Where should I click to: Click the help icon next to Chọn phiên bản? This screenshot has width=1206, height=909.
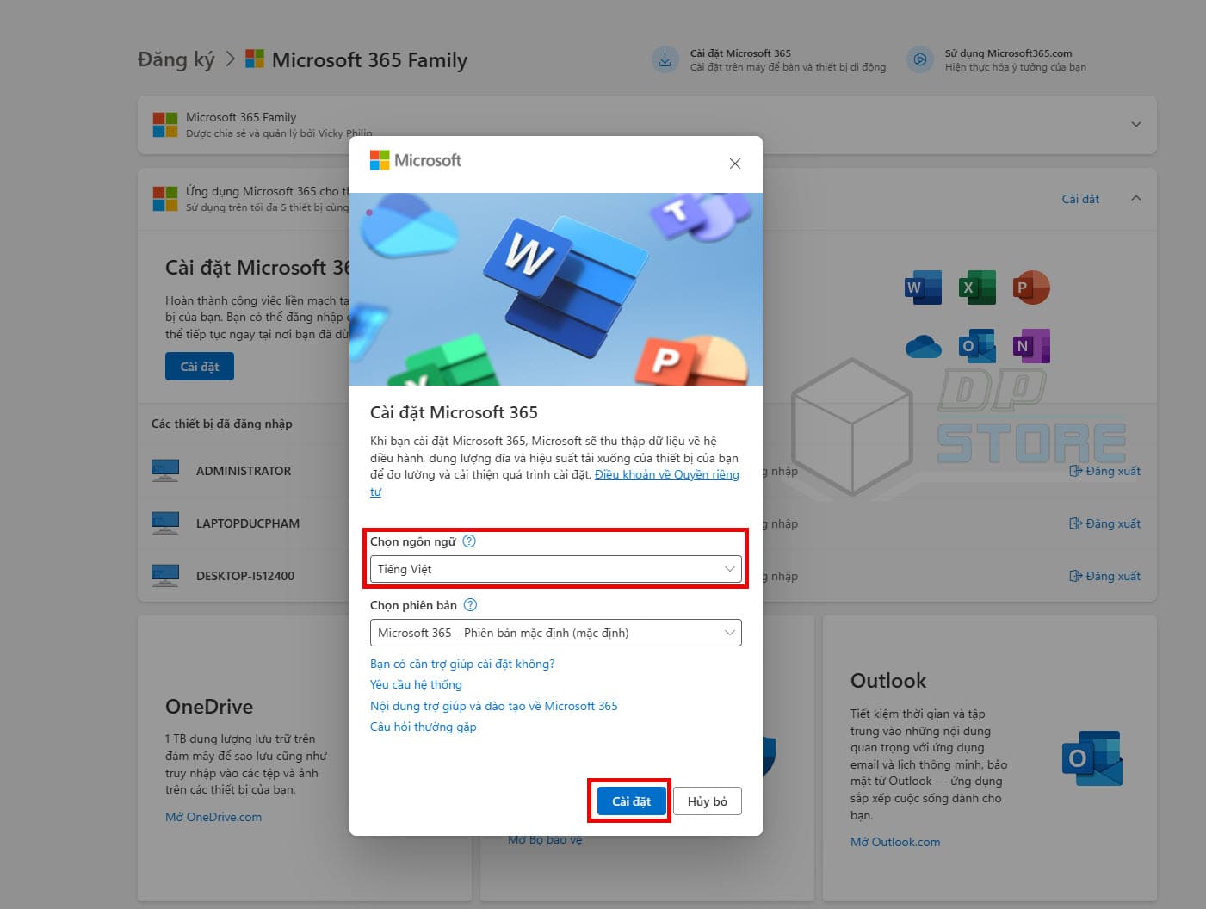click(470, 605)
